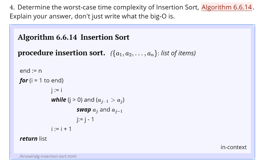
Task: Click the bold 'while' keyword
Action: point(59,100)
